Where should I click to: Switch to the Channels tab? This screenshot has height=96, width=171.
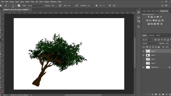(x=151, y=35)
